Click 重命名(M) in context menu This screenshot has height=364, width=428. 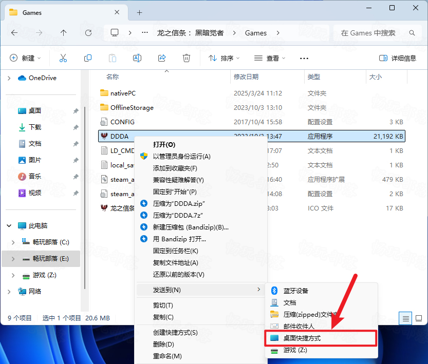tap(200, 356)
